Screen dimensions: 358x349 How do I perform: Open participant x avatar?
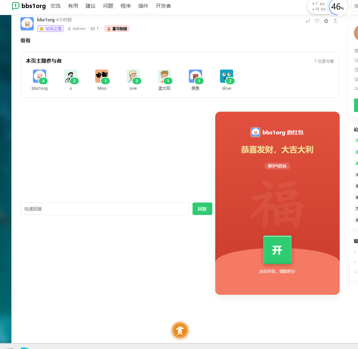coord(71,76)
